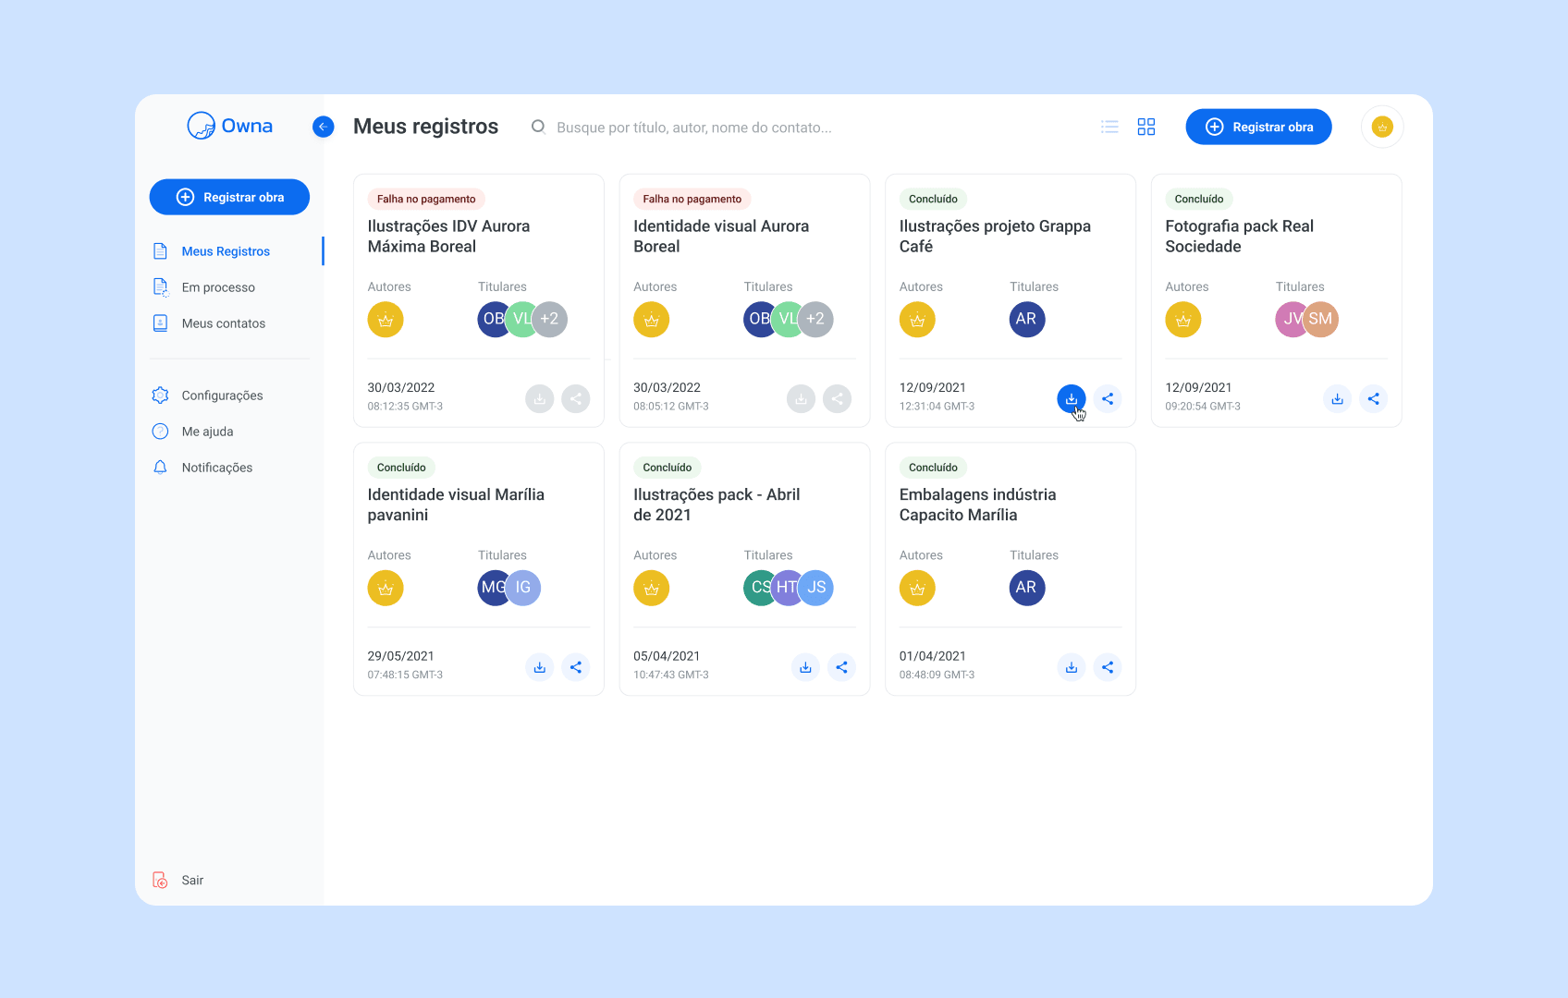Click sidebar Registrar obra button
The image size is (1568, 998).
[x=229, y=197]
